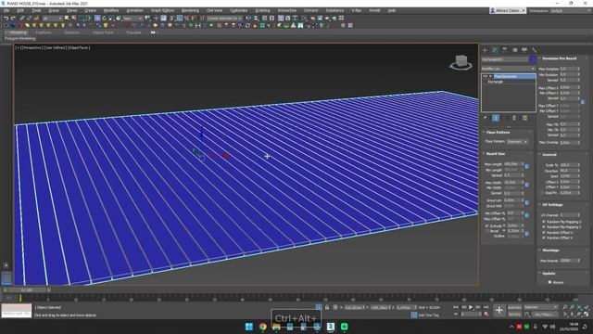The width and height of the screenshot is (593, 334).
Task: Toggle Random Flip Mapping U checkbox
Action: [544, 222]
